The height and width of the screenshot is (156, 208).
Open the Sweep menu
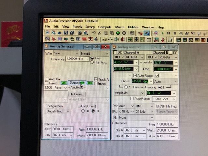coord(90,27)
